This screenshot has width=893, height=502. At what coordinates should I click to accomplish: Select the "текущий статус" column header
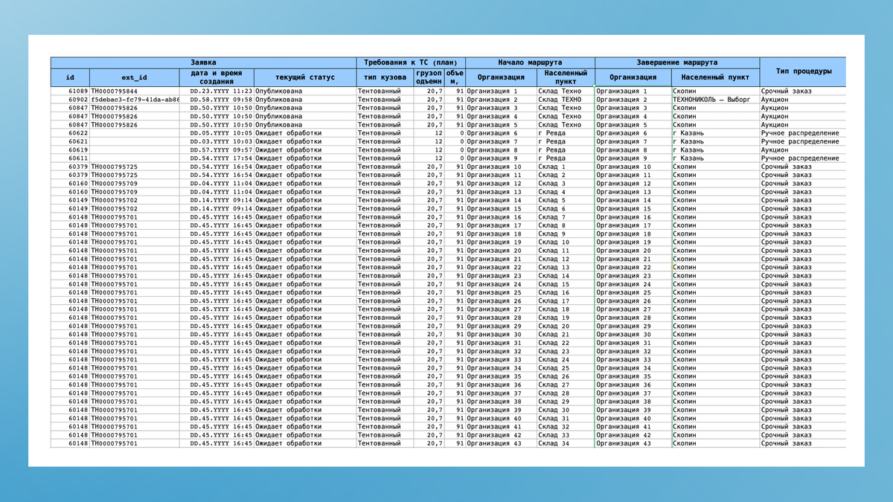pyautogui.click(x=305, y=77)
